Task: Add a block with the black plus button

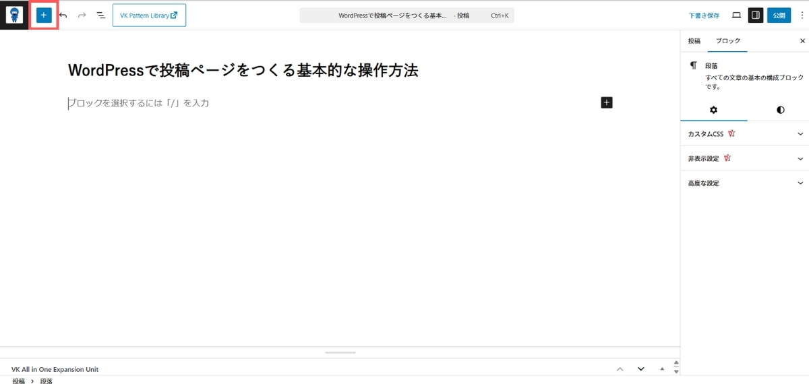Action: click(x=607, y=102)
